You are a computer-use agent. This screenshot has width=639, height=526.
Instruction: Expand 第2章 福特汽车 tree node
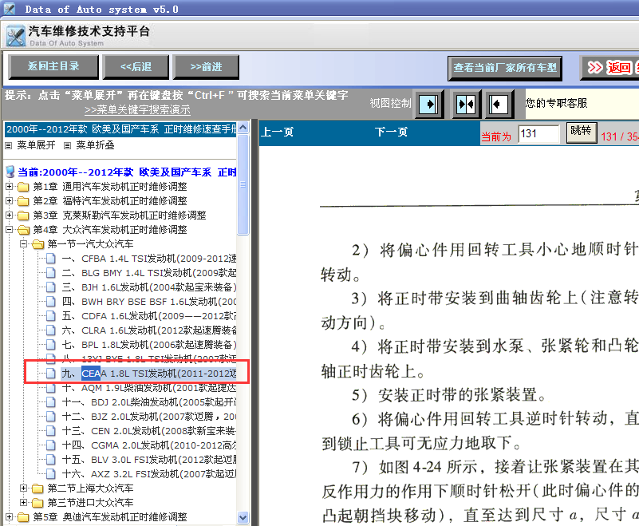(x=9, y=200)
